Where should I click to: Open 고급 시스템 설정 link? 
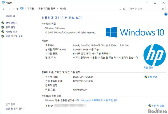coord(14,36)
